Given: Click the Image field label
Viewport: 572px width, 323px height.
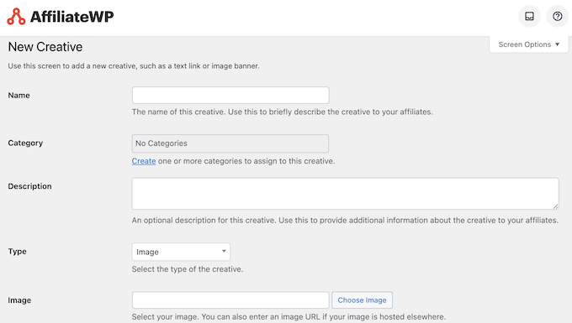Looking at the screenshot, I should tap(19, 300).
